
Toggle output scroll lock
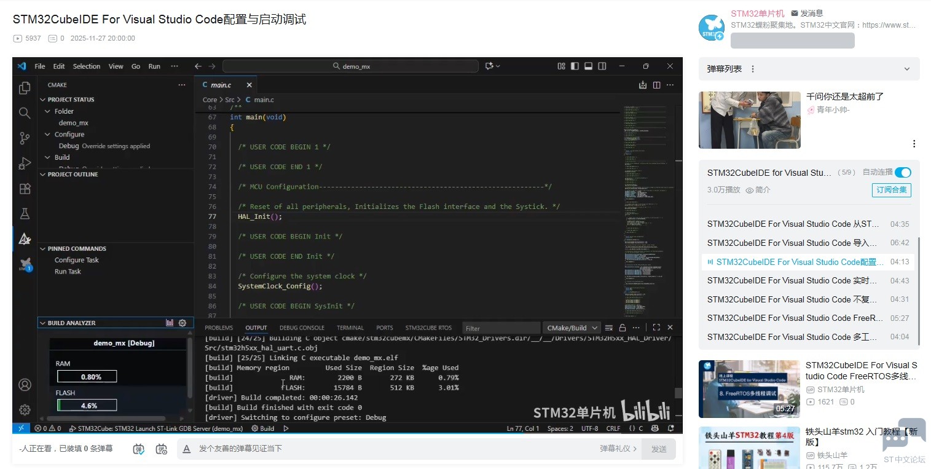coord(623,328)
